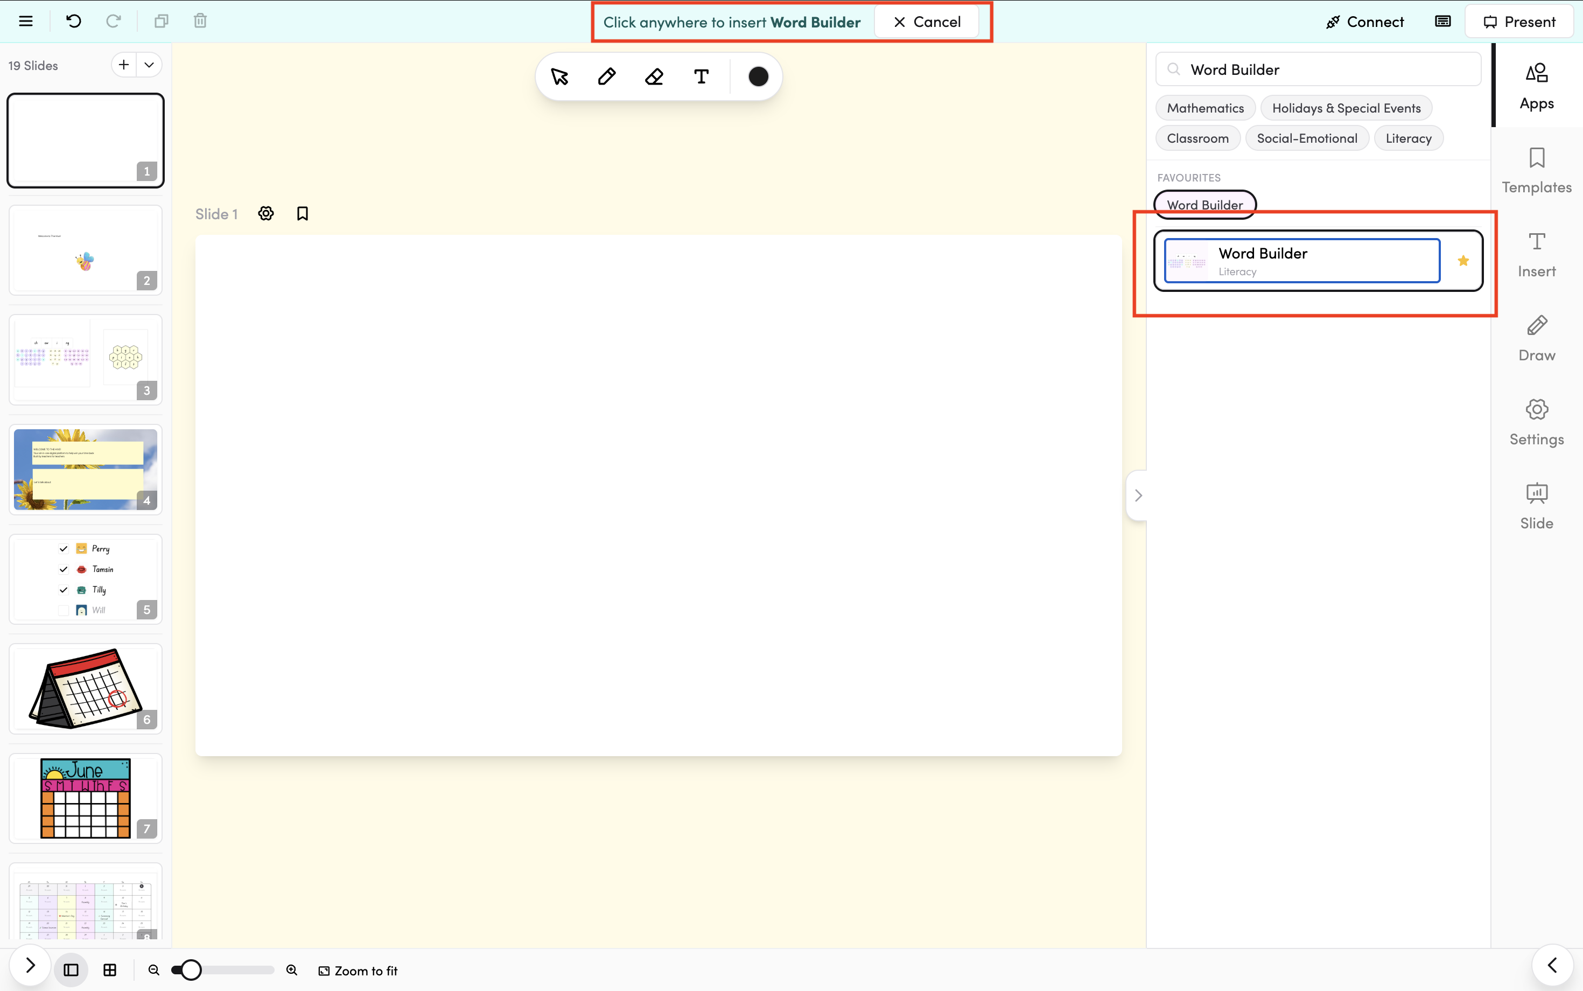Screen dimensions: 1583x991
Task: Select the slide 6 calendar thumbnail
Action: point(85,688)
